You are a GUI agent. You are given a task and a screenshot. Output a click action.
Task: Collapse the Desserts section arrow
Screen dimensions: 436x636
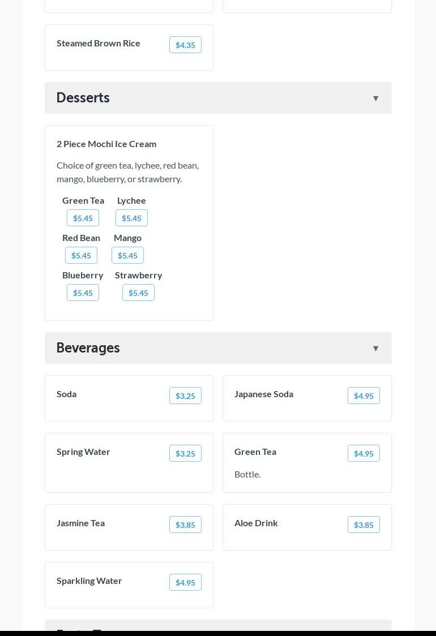(375, 98)
